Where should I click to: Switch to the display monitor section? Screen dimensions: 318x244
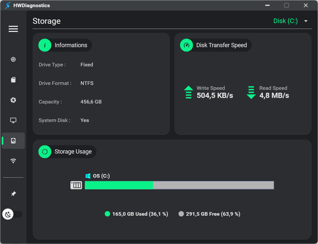(13, 120)
